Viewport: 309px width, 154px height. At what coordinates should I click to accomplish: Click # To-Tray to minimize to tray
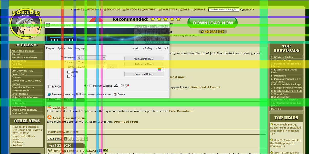pos(147,48)
